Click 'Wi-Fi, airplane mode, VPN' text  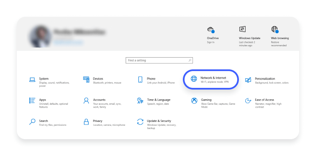pyautogui.click(x=214, y=82)
